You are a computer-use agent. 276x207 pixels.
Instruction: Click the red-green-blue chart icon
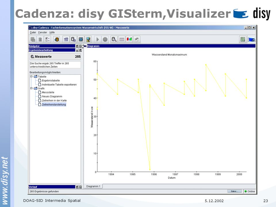(129, 39)
